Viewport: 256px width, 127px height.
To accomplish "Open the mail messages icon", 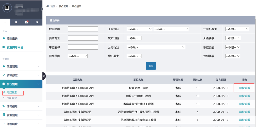I will click(26, 22).
